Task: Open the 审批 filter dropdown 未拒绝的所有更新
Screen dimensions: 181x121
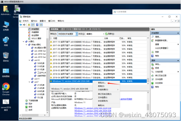Action: coord(68,34)
